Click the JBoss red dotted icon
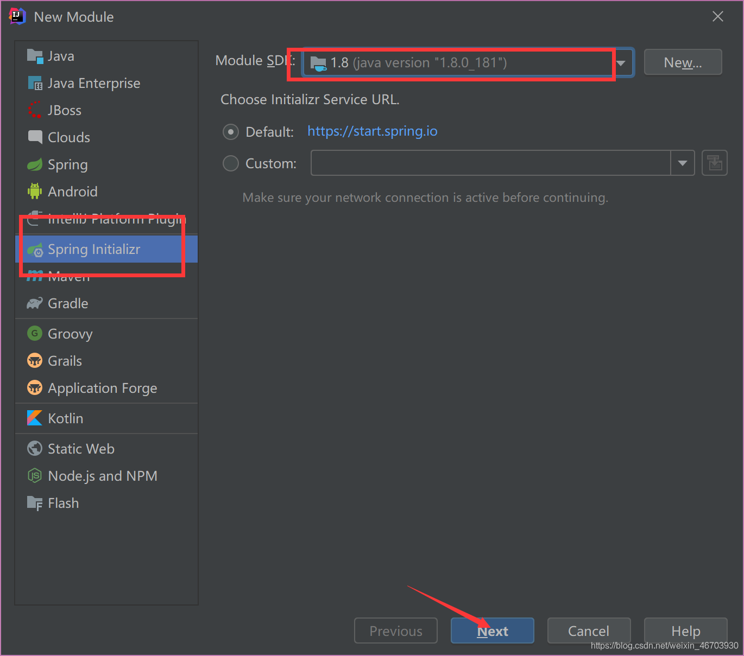The width and height of the screenshot is (744, 656). coord(35,110)
